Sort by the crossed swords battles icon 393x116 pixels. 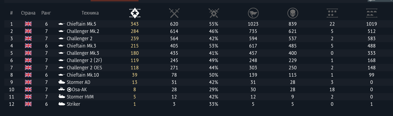[174, 13]
